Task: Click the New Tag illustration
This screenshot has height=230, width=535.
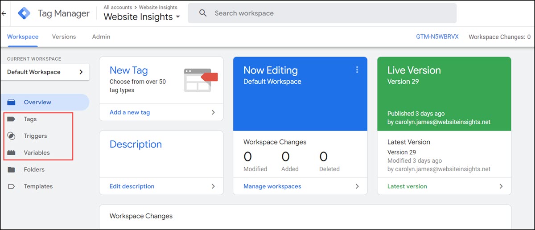Action: coord(201,80)
